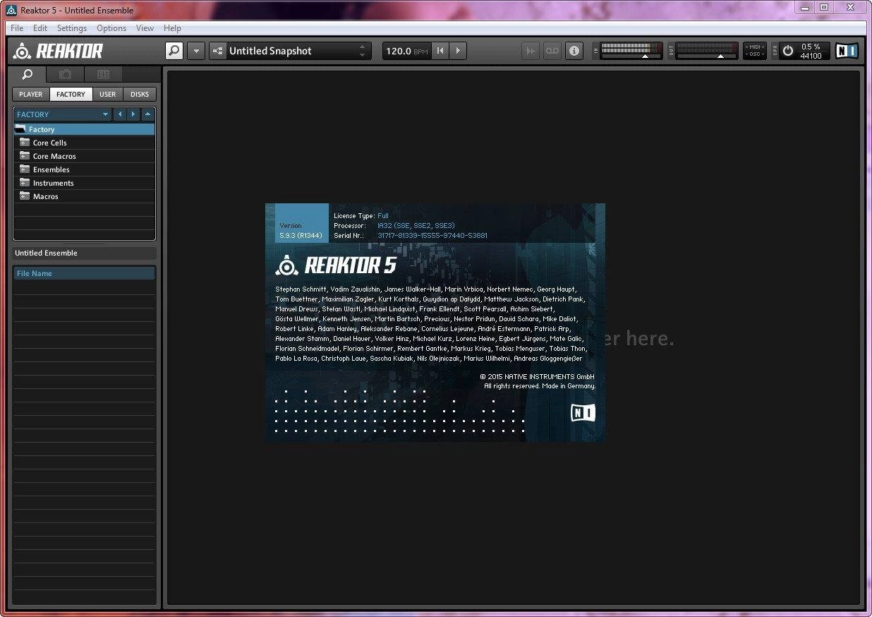Toggle the info hints button

coord(574,51)
